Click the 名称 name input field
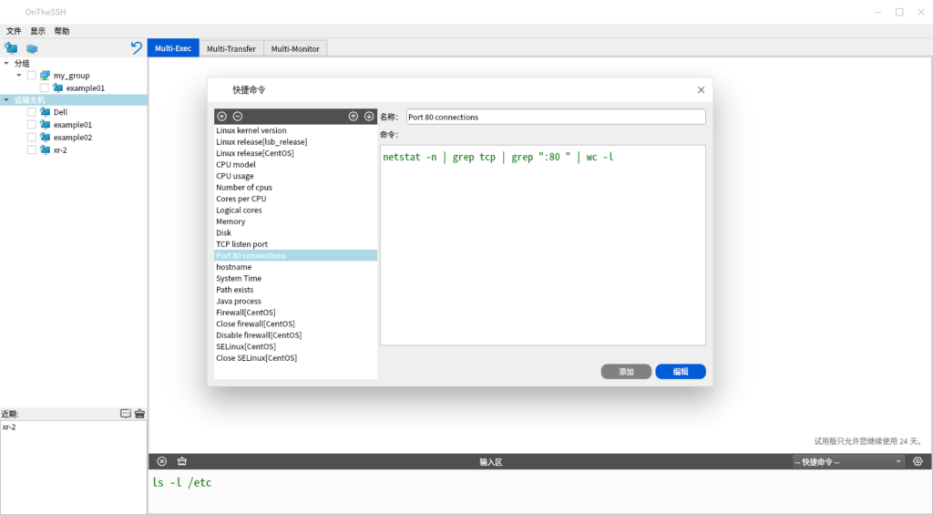The height and width of the screenshot is (515, 933). tap(556, 117)
